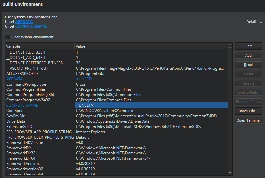The image size is (265, 178).
Task: Click the APPDATA link in summary
Action: coord(24,22)
